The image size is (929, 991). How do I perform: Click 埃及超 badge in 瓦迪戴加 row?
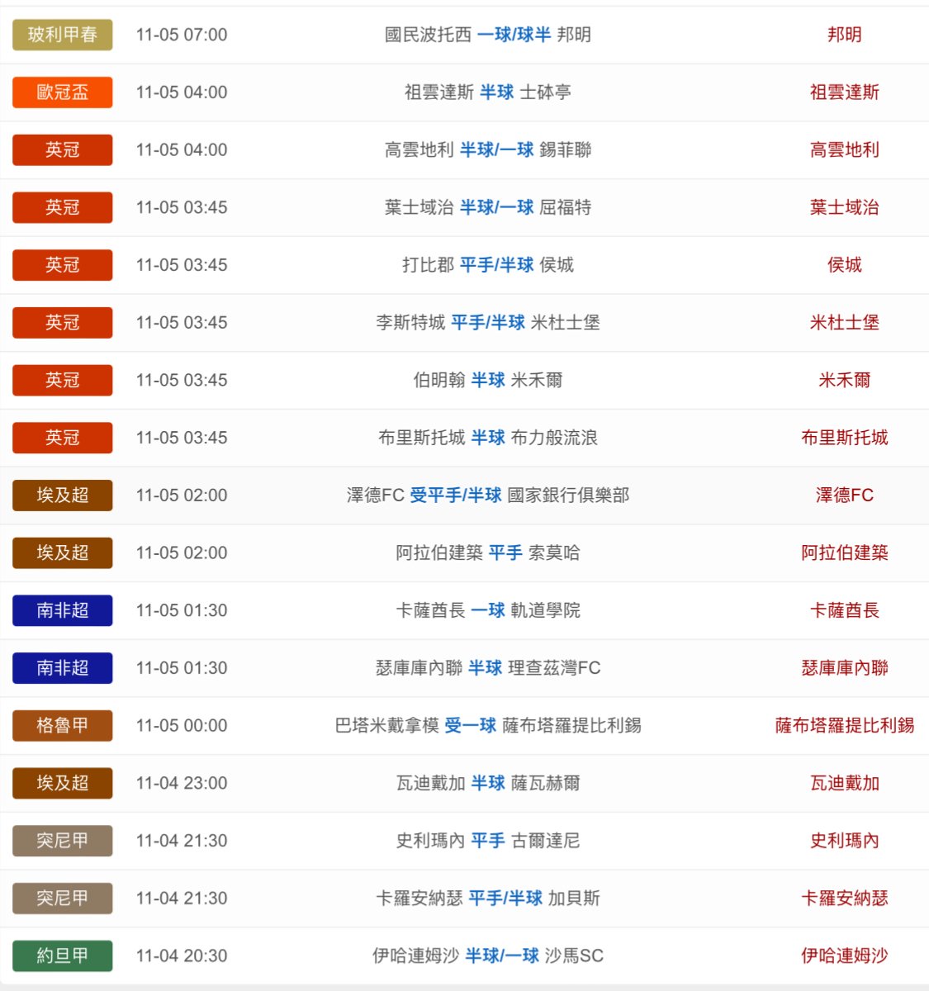[x=62, y=784]
